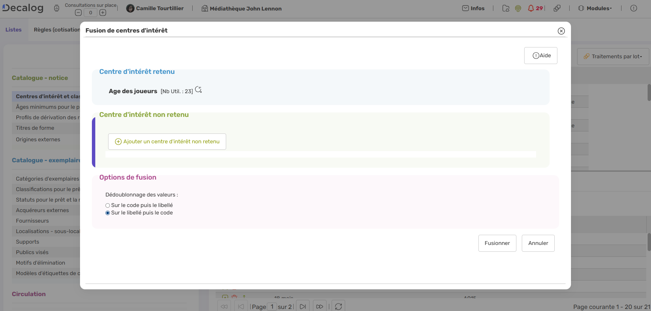
Task: Jump to last page with double arrow
Action: coord(319,306)
